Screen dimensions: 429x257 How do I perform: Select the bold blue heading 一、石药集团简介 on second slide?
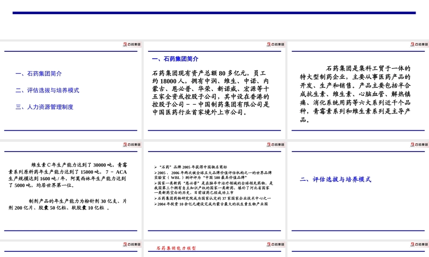pyautogui.click(x=175, y=59)
